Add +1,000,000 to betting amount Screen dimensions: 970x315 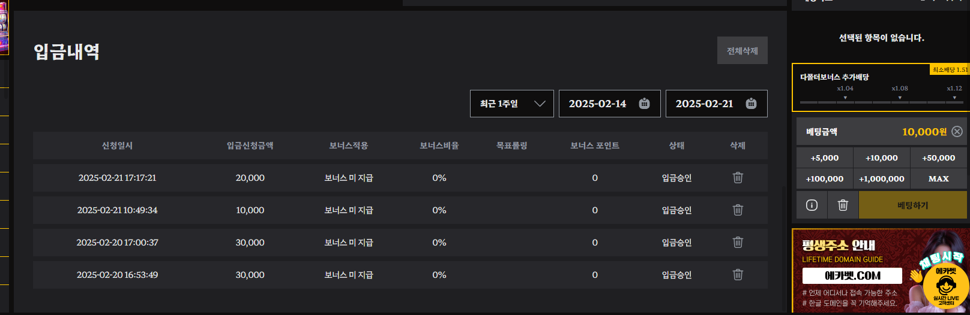pos(881,179)
